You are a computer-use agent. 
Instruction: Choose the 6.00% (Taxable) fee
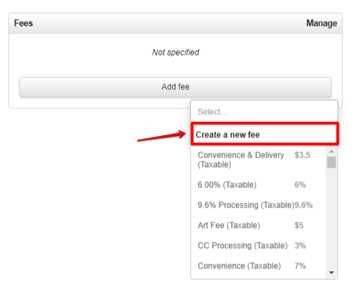click(259, 185)
